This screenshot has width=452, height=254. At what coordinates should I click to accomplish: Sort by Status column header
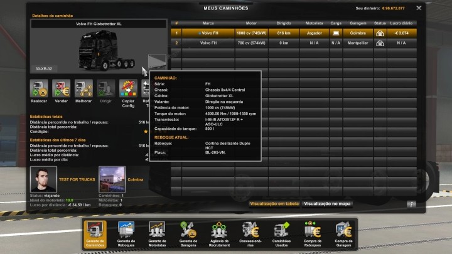[380, 23]
